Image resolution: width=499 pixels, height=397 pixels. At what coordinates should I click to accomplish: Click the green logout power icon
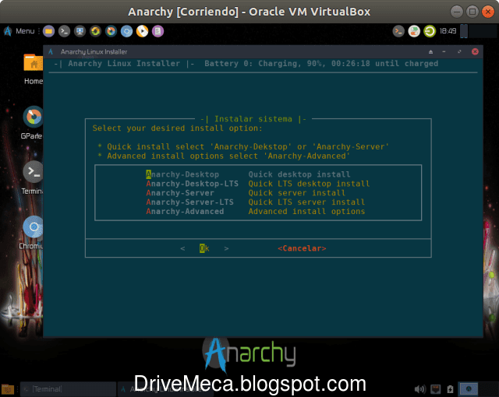point(430,31)
